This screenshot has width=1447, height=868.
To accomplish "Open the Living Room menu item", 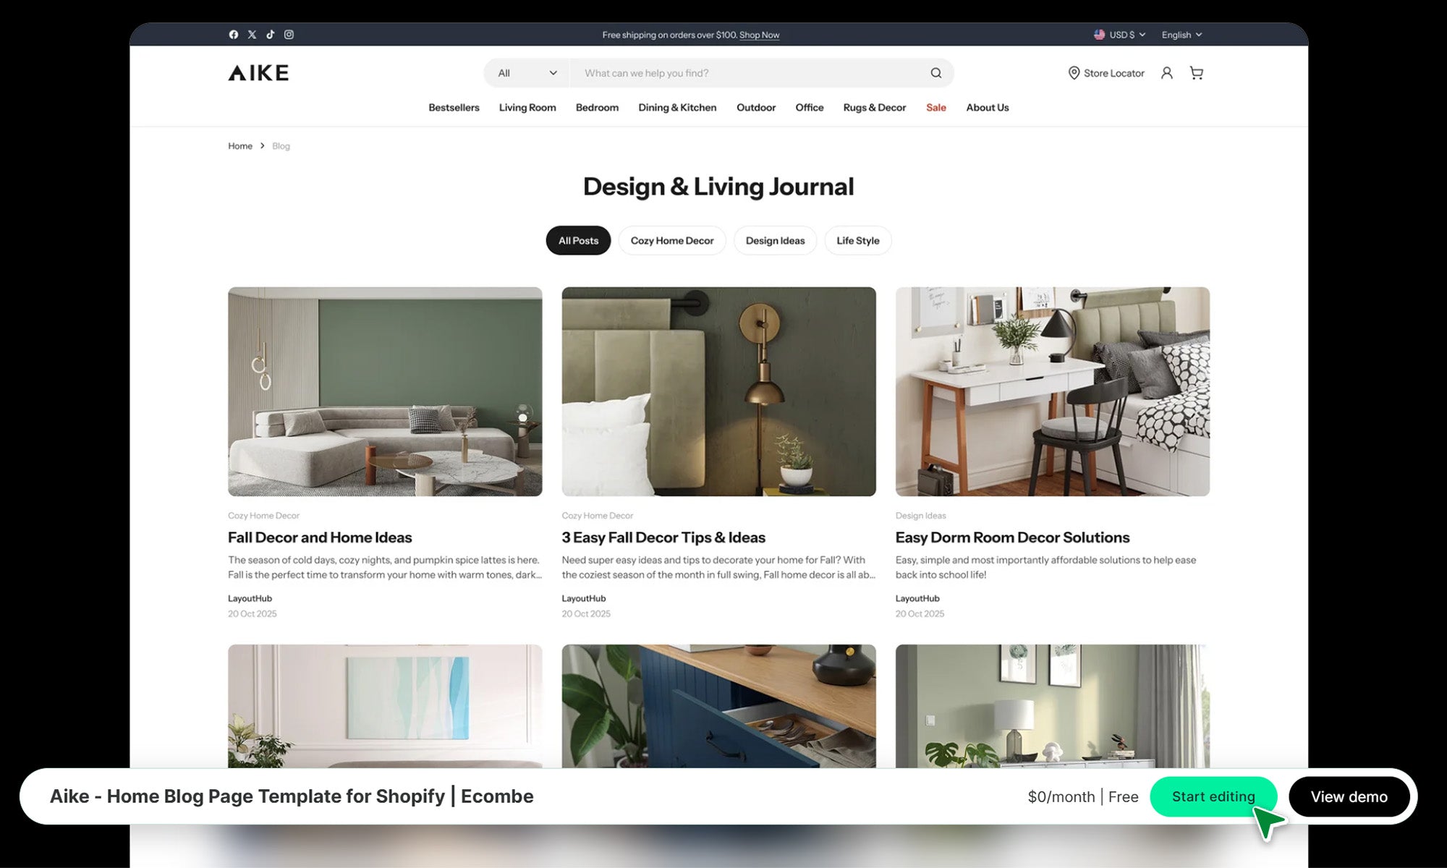I will click(527, 108).
